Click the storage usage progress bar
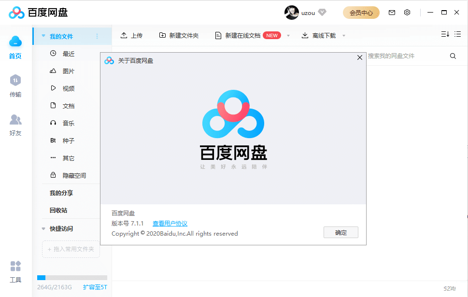 (x=72, y=278)
